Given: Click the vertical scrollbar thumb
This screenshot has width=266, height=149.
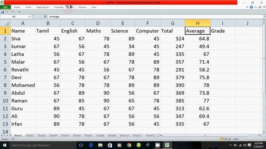Looking at the screenshot, I should tap(264, 59).
